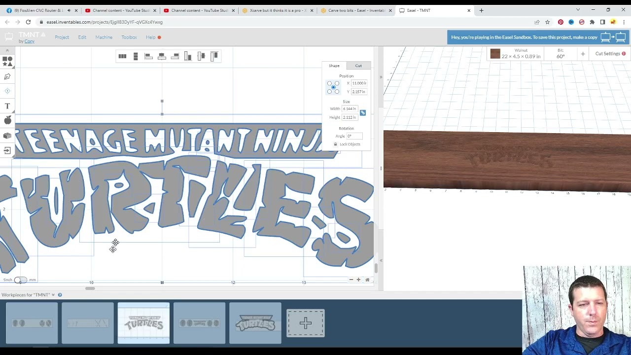Open the Bit 60° selector
Viewport: 631px width, 355px height.
(x=561, y=54)
